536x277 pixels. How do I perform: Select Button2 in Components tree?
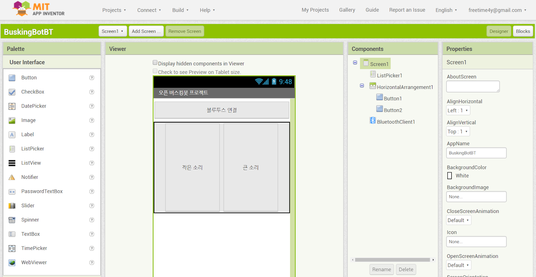click(x=393, y=110)
